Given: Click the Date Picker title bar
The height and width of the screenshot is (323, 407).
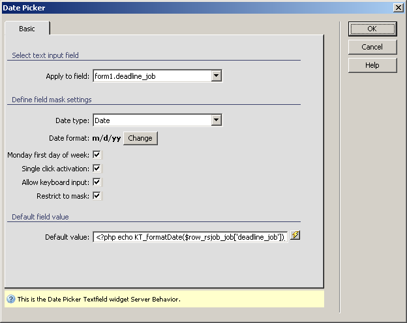Looking at the screenshot, I should click(x=196, y=7).
